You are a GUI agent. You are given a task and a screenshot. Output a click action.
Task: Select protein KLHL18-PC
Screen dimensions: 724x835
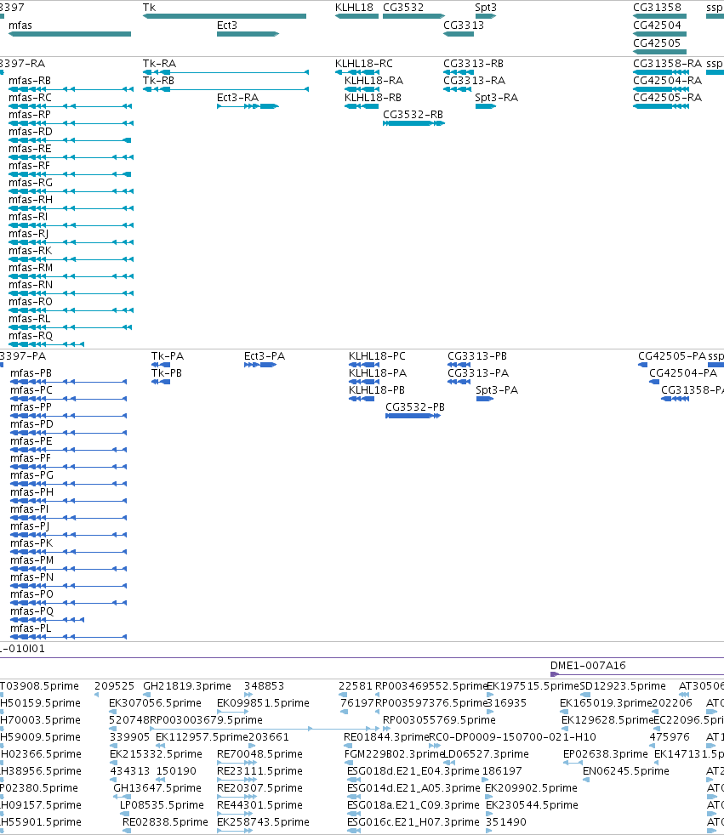364,365
